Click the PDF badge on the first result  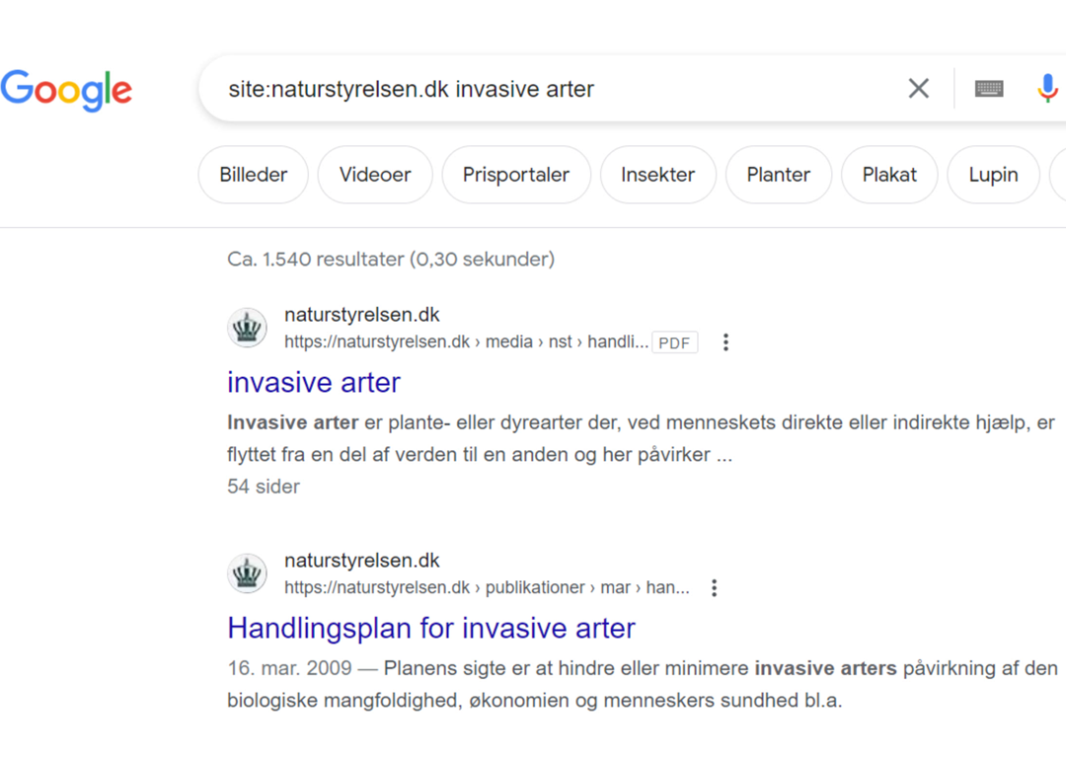pos(674,342)
